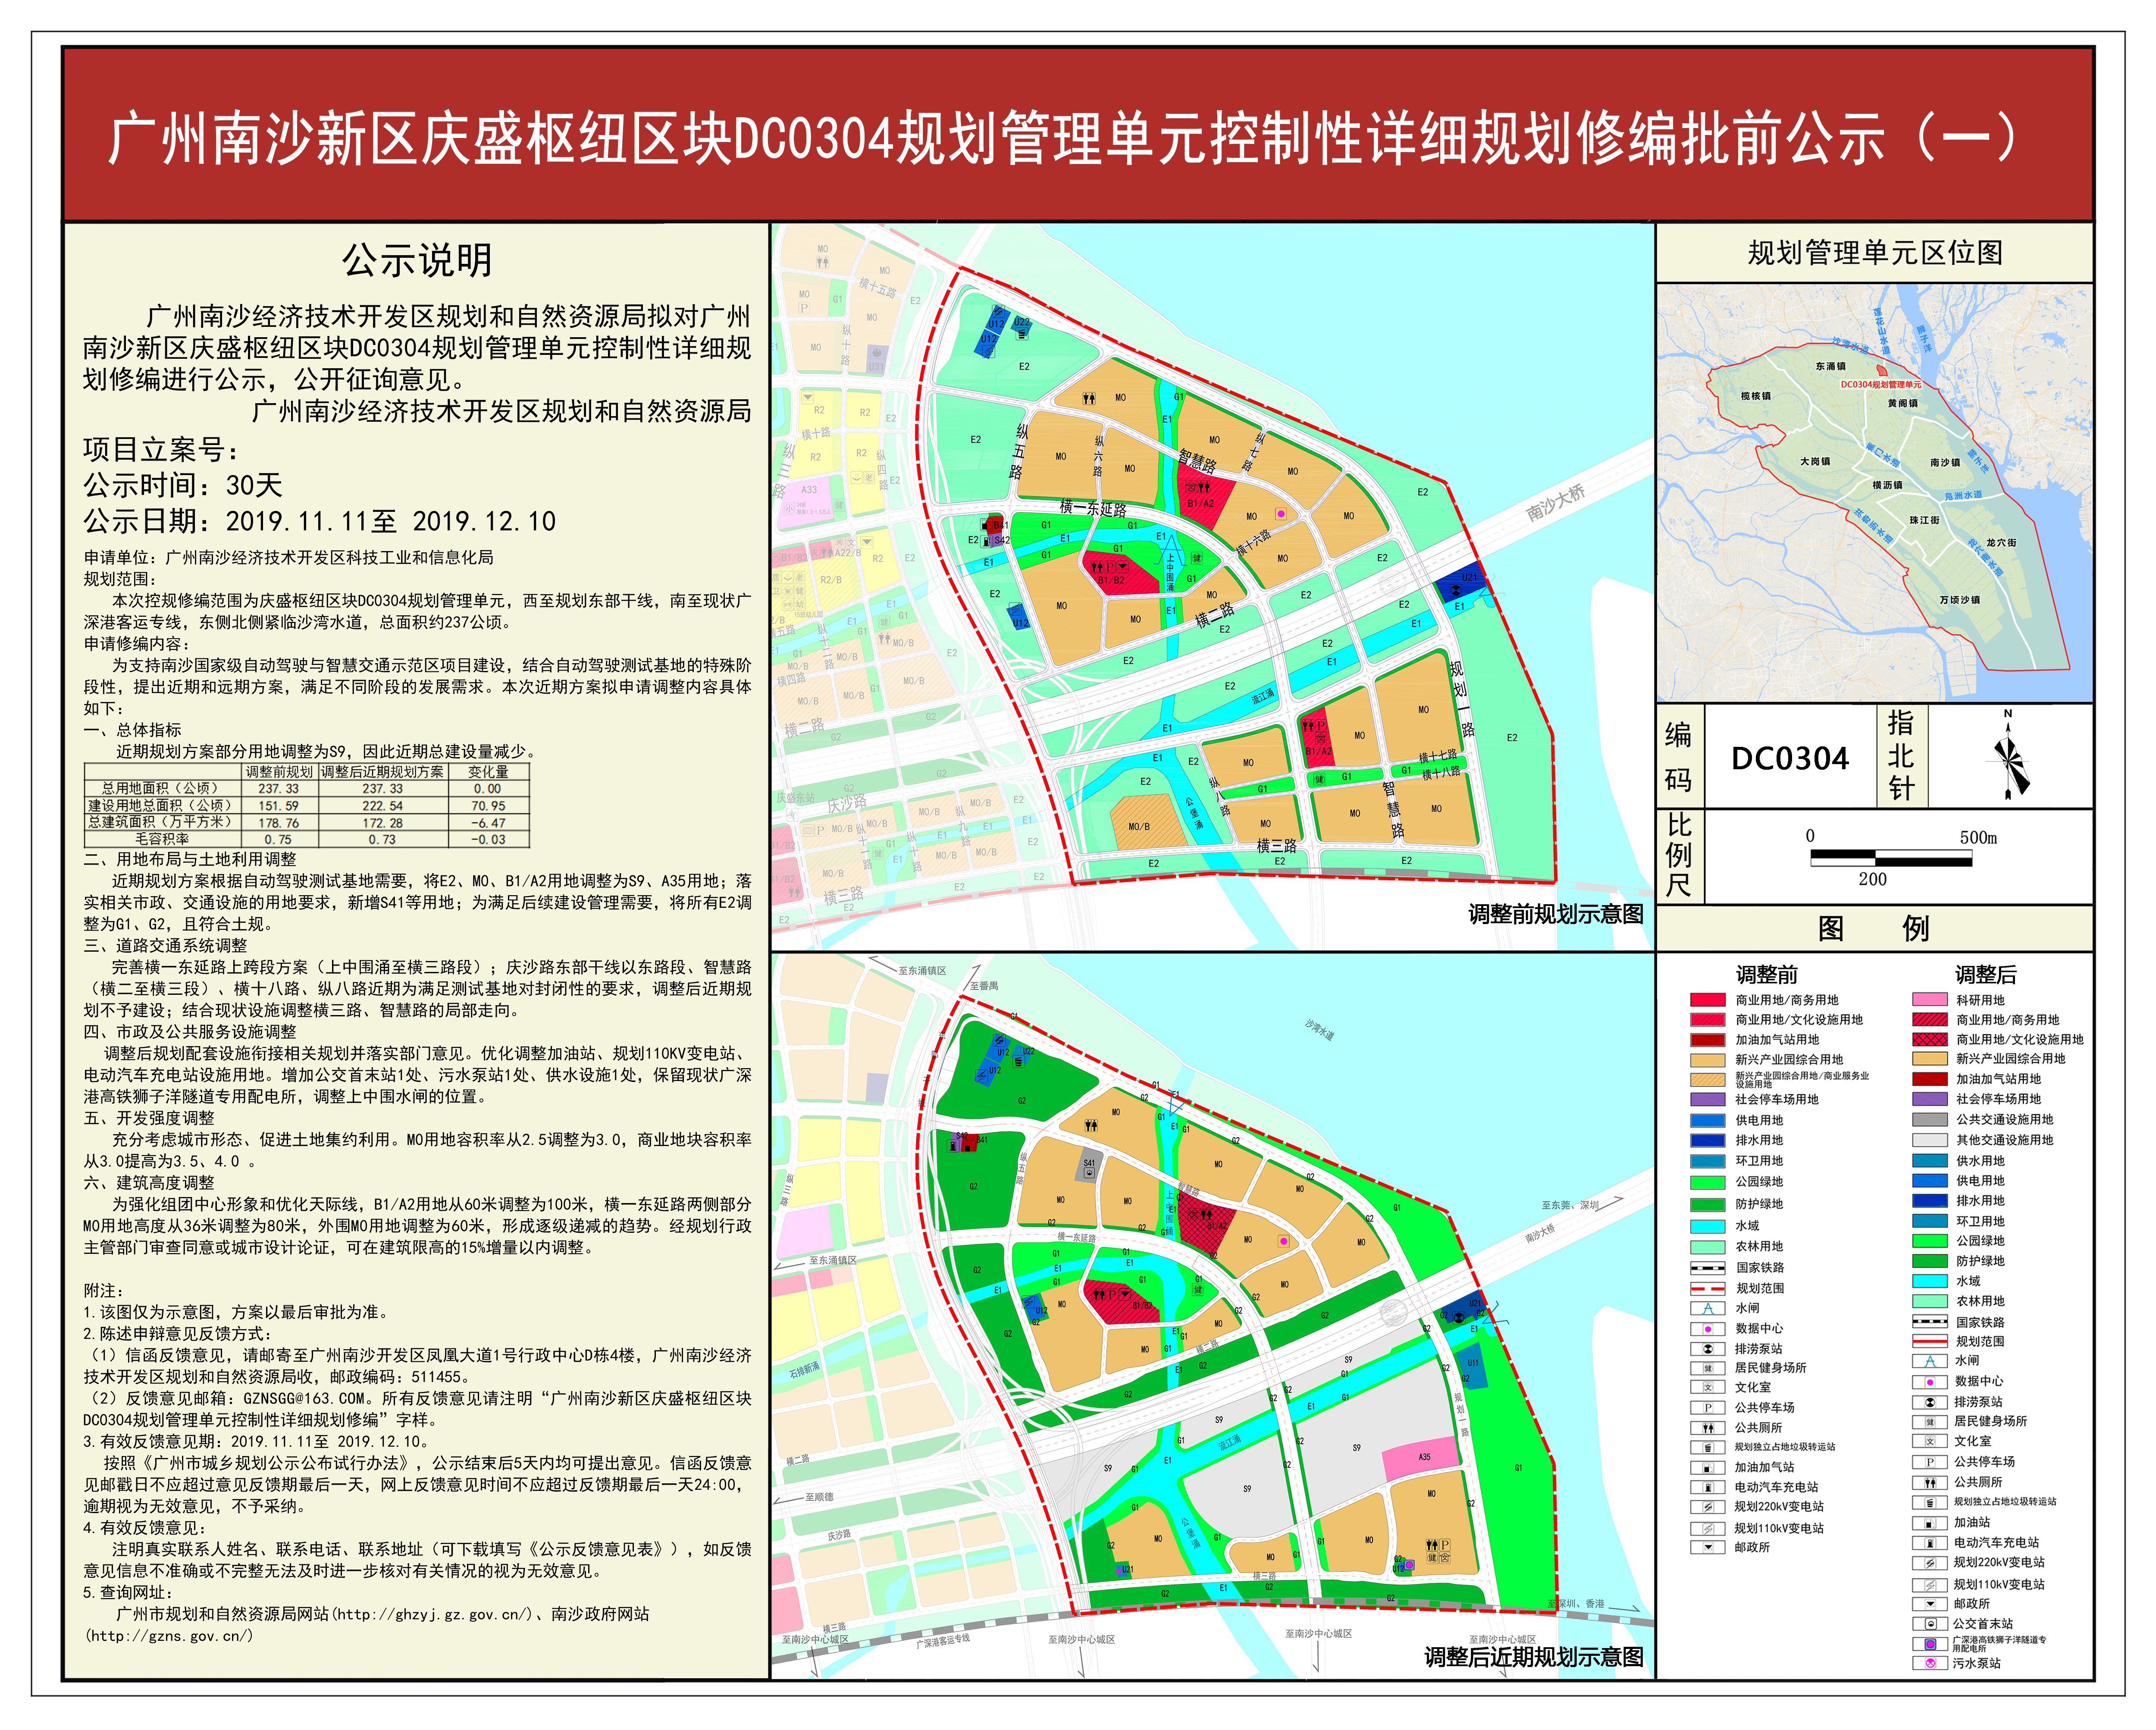Screen dimensions: 2156x1730
Task: Click the 文化室 icon under 调整后 legend
Action: [x=1929, y=1442]
